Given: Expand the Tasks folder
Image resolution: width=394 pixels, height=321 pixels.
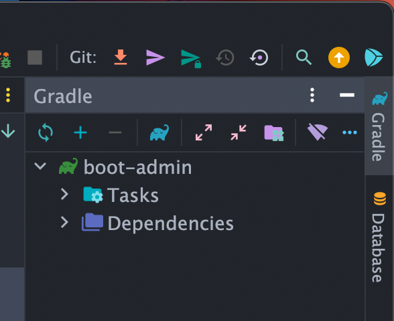Looking at the screenshot, I should pyautogui.click(x=64, y=194).
